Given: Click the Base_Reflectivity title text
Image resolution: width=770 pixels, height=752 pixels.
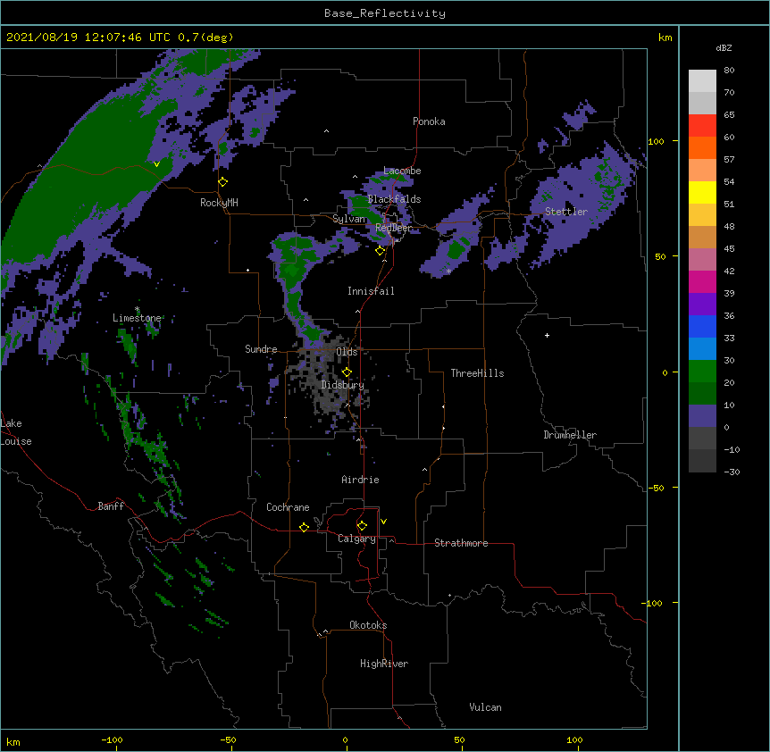Looking at the screenshot, I should click(x=385, y=13).
